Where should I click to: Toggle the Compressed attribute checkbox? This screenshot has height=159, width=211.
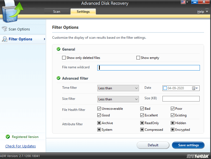pyautogui.click(x=142, y=130)
